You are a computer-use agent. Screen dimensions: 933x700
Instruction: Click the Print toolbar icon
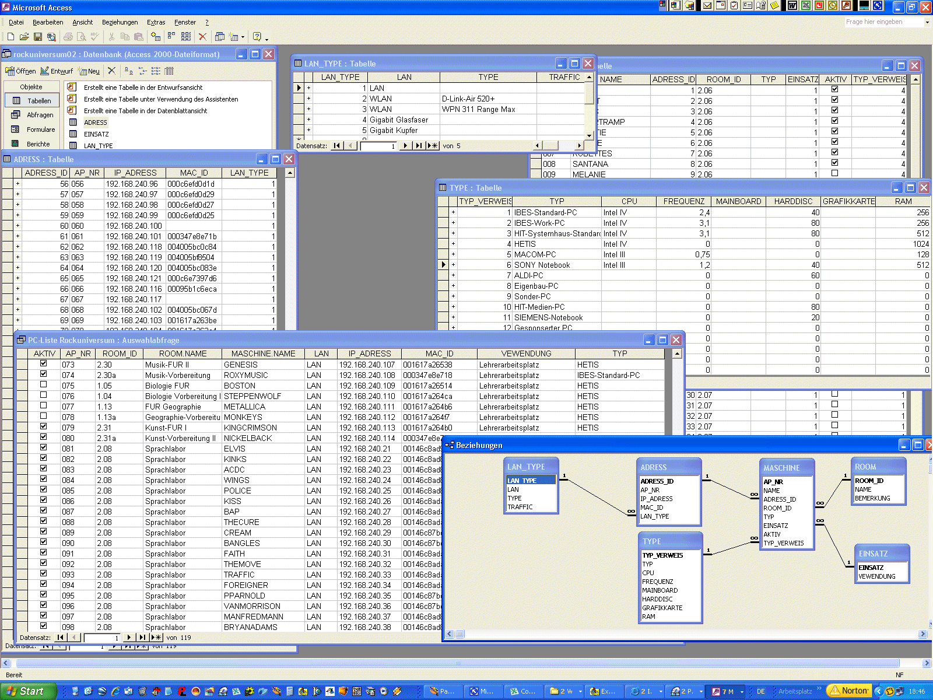coord(68,37)
